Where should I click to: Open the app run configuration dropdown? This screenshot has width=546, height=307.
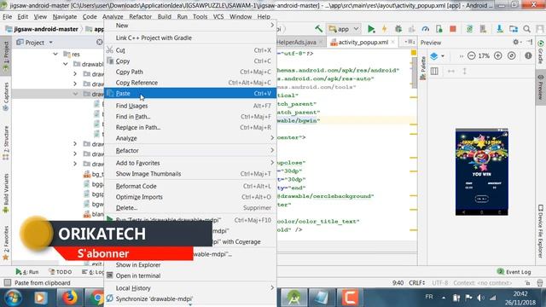point(344,29)
